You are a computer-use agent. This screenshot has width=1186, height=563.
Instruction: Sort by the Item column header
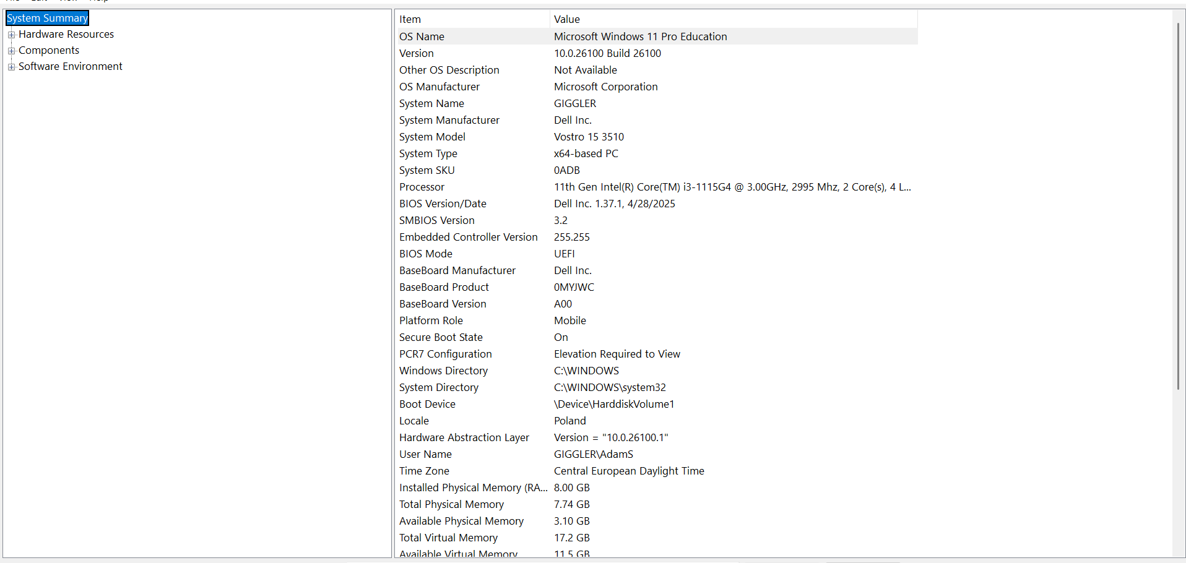(472, 19)
